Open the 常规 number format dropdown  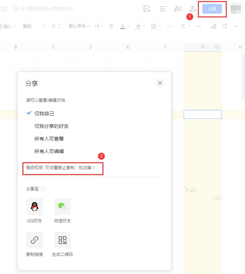[x=34, y=27]
